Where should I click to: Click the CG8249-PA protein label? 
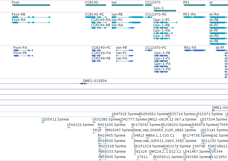pos(101,53)
